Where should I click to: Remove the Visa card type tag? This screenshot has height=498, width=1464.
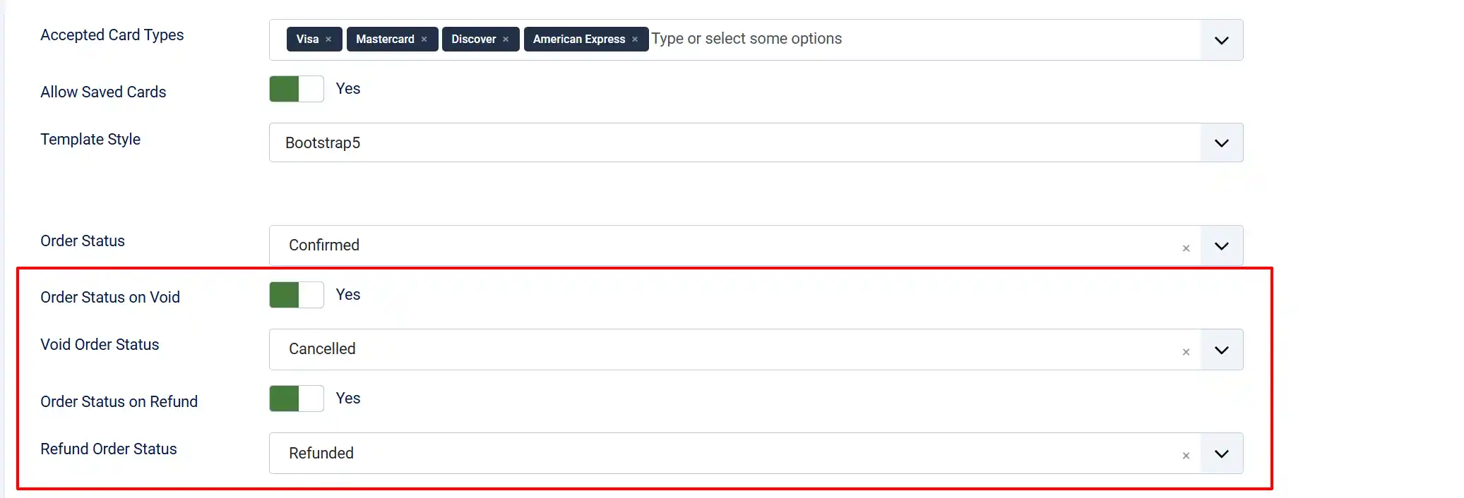[328, 40]
